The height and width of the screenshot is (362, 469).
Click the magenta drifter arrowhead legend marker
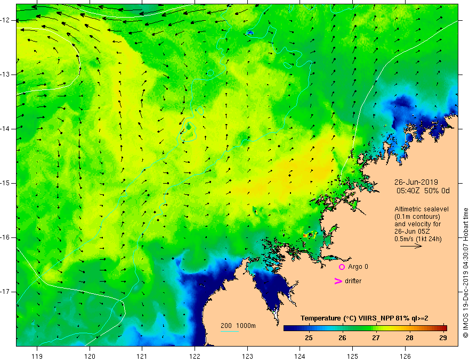pyautogui.click(x=338, y=281)
